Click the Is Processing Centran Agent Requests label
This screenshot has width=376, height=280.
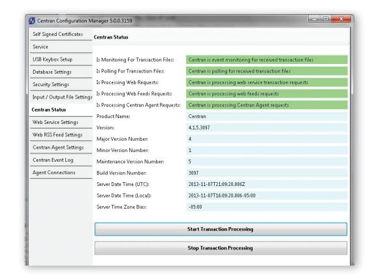point(138,105)
